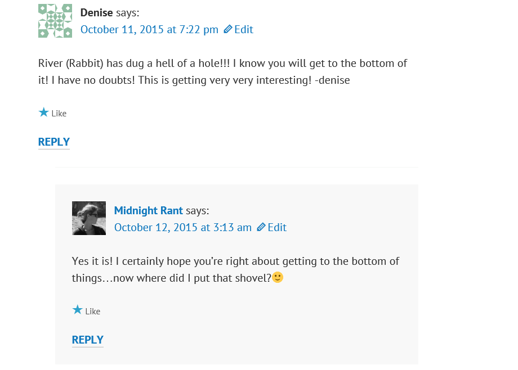Click the word "says:" next to Midnight Rant

198,210
